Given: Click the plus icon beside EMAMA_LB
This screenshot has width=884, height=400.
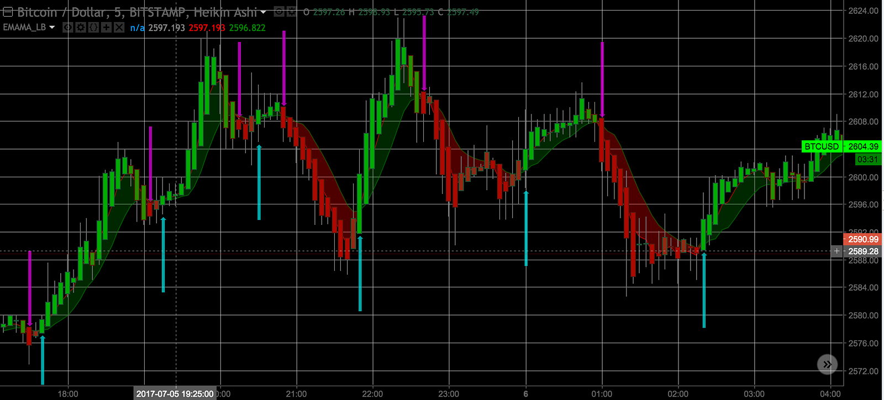Looking at the screenshot, I should (106, 27).
